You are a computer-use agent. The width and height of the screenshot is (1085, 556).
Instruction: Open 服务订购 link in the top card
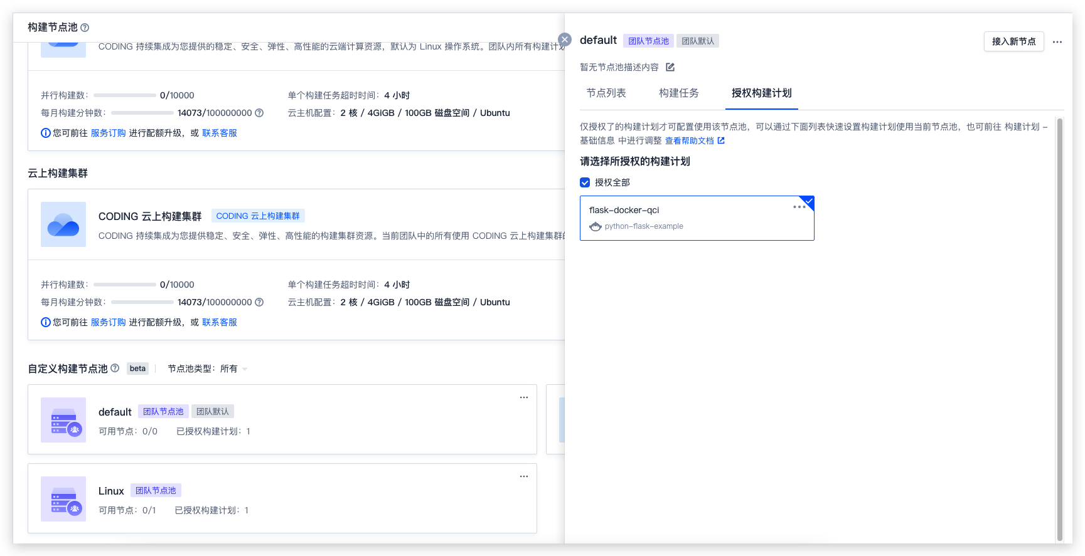[x=109, y=133]
